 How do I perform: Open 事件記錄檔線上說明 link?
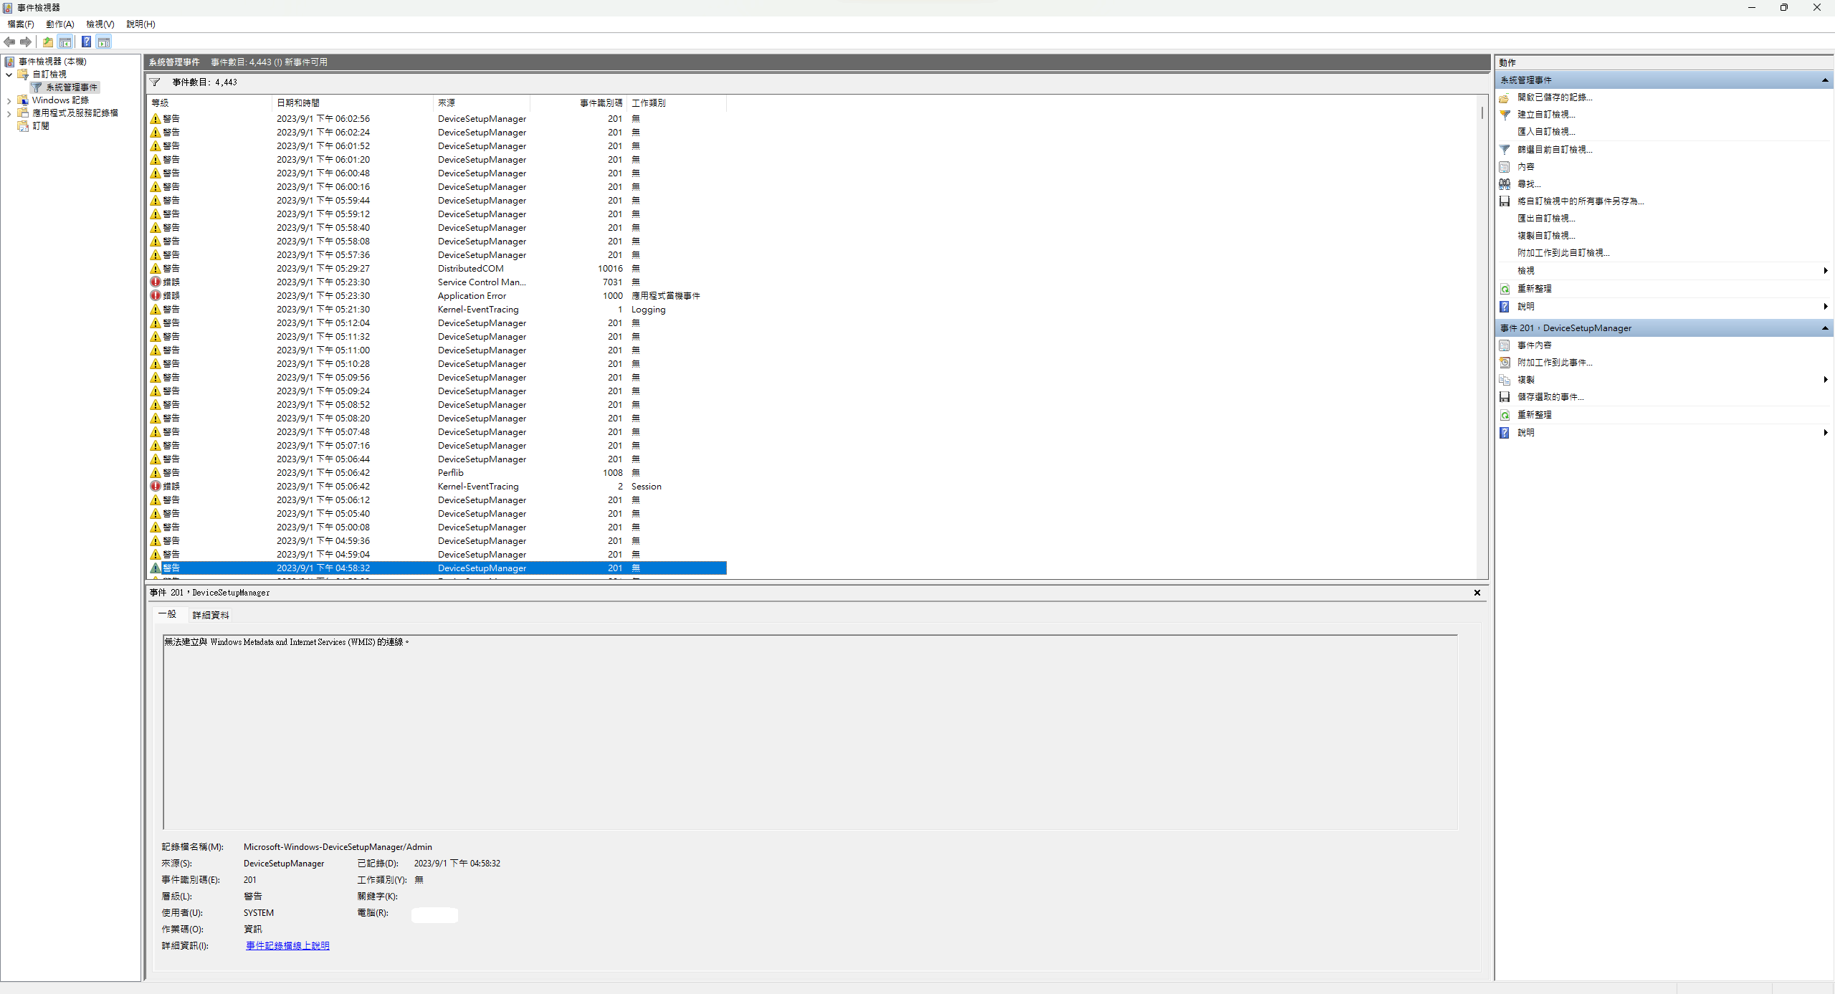pos(287,946)
